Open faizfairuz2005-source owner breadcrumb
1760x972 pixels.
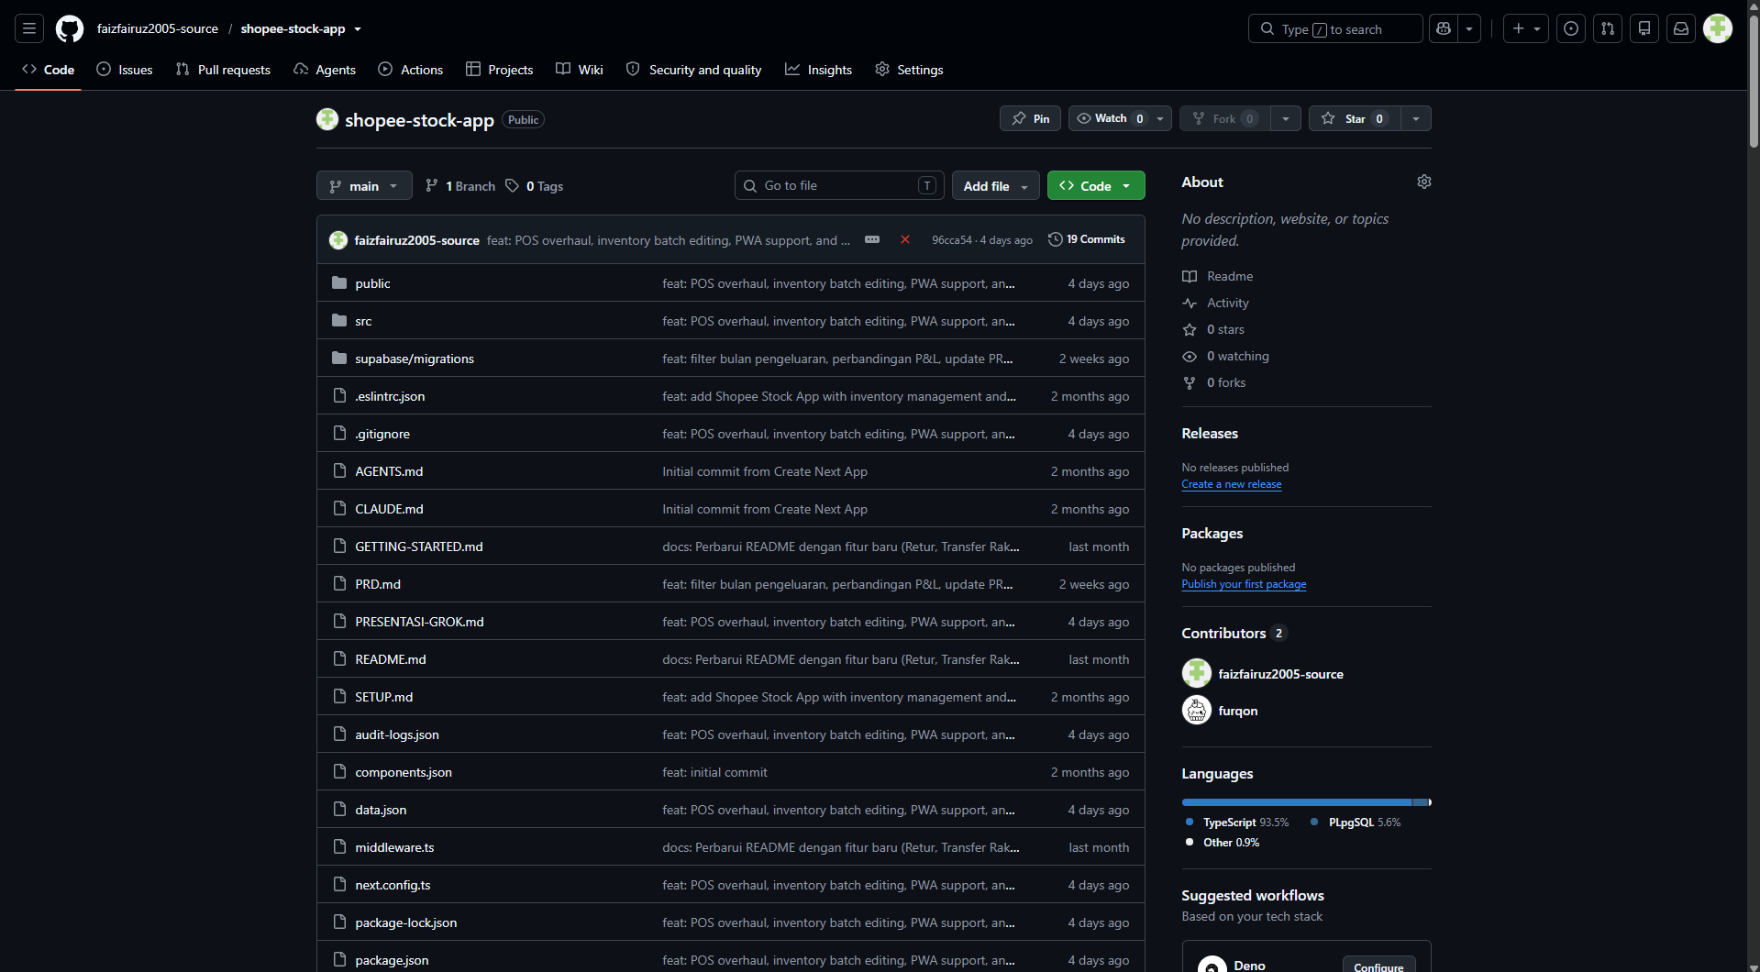point(158,29)
